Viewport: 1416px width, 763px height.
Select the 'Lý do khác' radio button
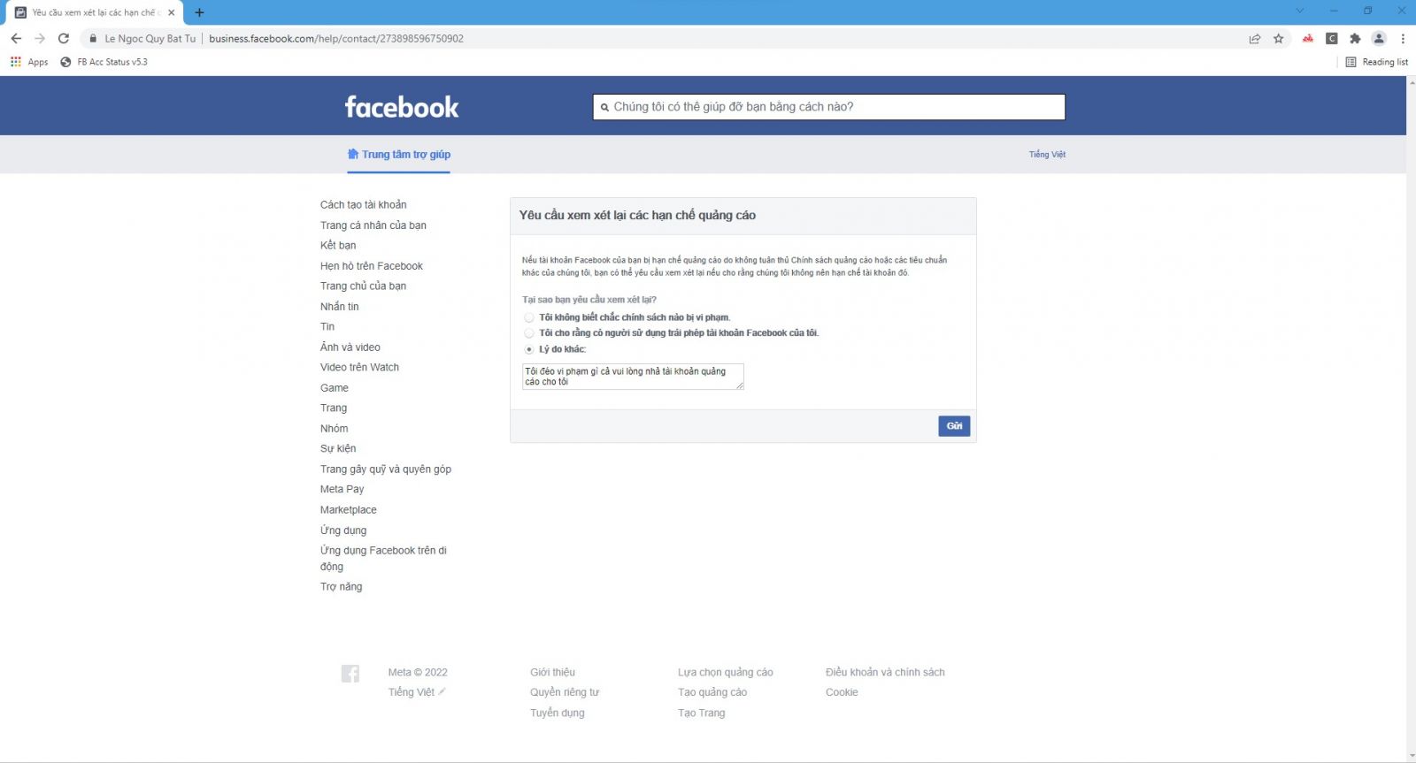click(529, 349)
